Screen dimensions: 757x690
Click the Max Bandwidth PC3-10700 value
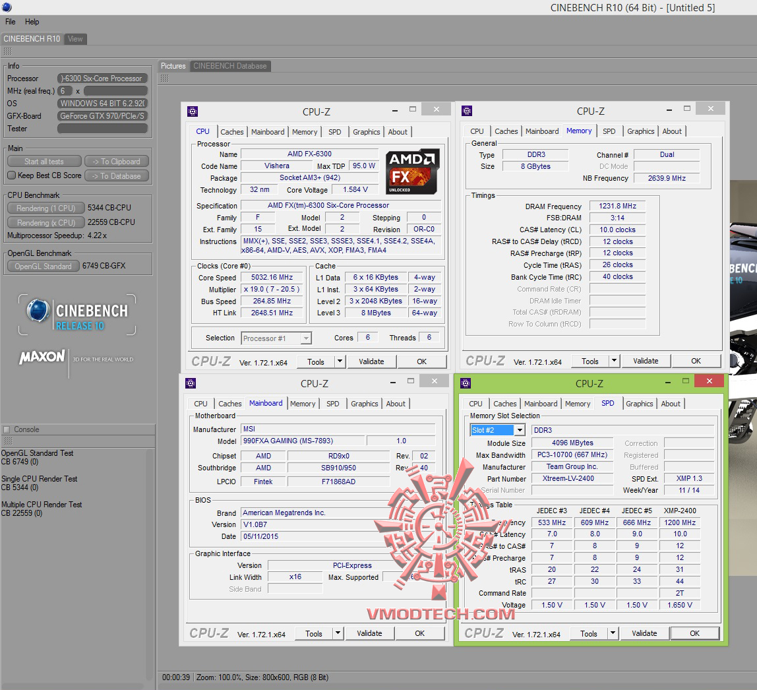pyautogui.click(x=572, y=455)
